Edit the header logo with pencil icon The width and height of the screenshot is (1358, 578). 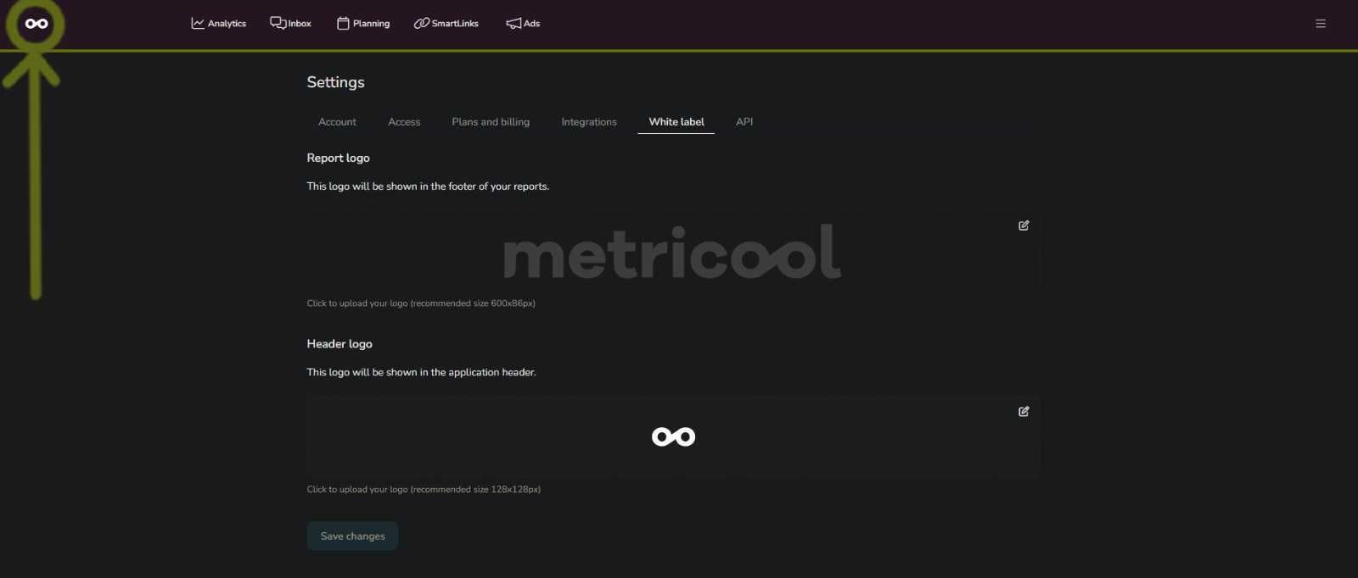pos(1024,411)
